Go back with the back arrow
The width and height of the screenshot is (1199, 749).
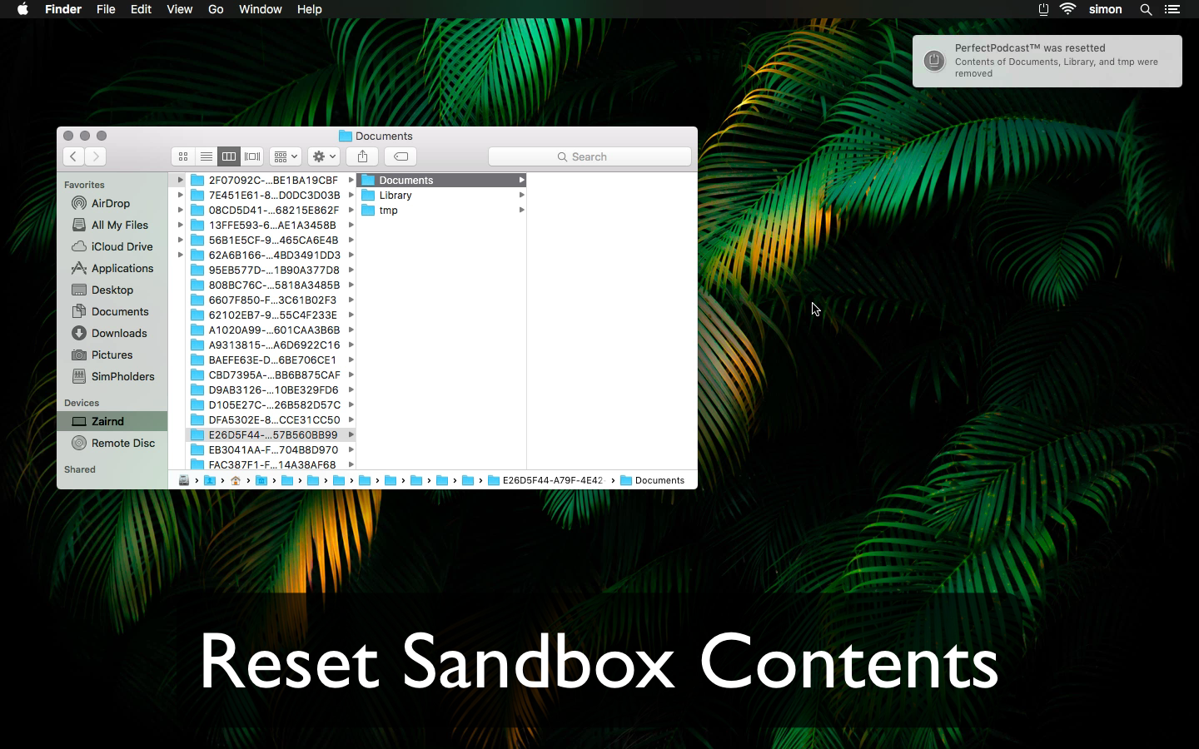tap(73, 156)
